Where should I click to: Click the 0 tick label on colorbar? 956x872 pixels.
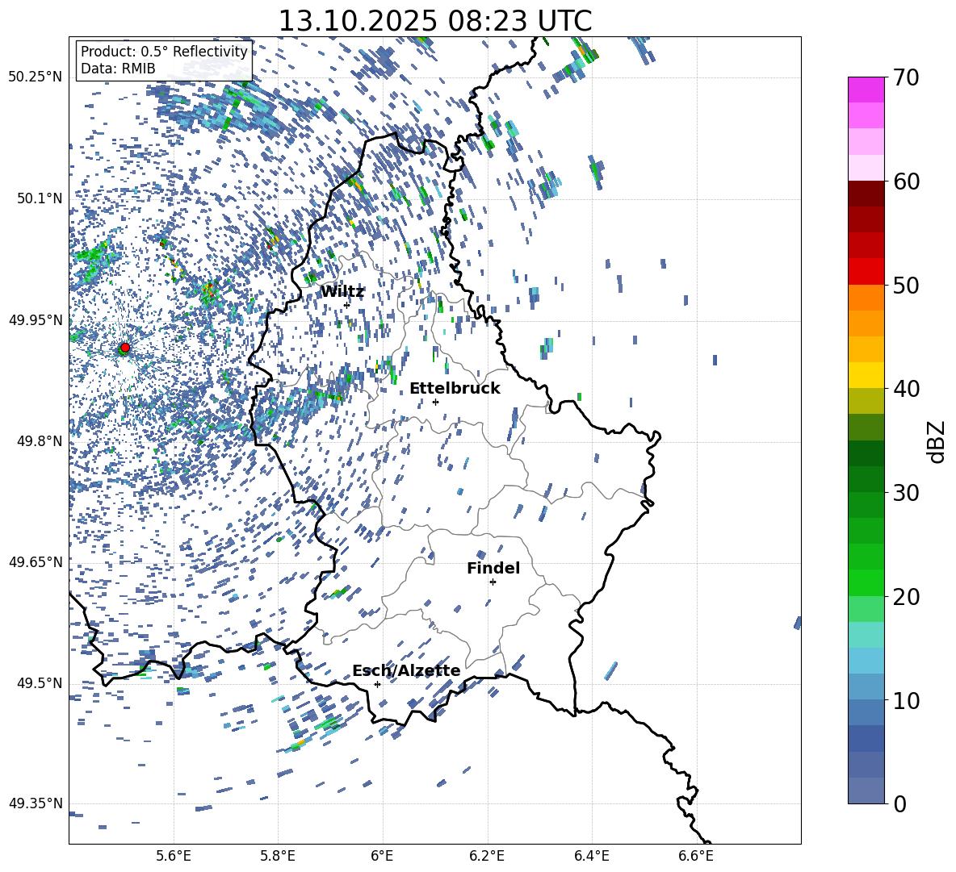pyautogui.click(x=900, y=804)
